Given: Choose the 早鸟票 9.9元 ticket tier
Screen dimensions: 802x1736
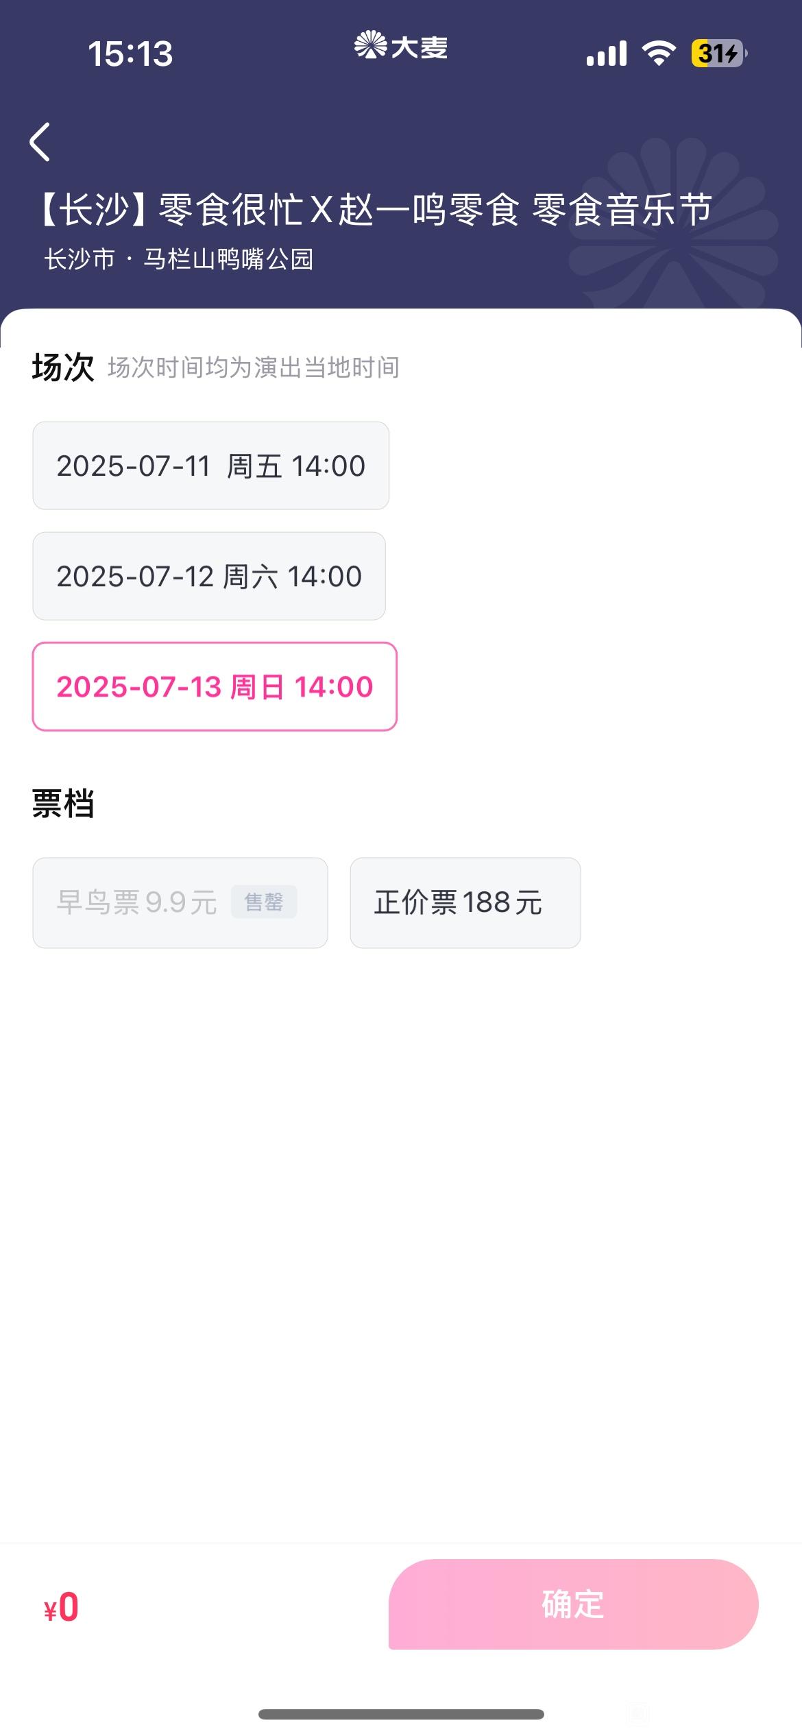Looking at the screenshot, I should point(180,902).
